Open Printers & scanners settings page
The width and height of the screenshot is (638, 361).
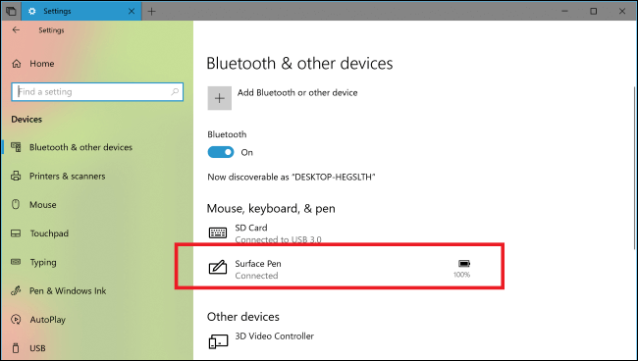(68, 176)
